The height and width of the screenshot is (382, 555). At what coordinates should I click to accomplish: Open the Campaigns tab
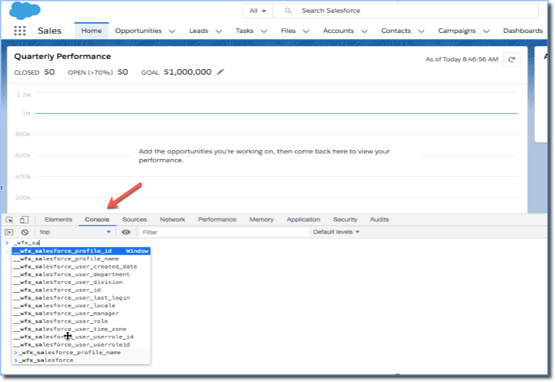tap(457, 31)
